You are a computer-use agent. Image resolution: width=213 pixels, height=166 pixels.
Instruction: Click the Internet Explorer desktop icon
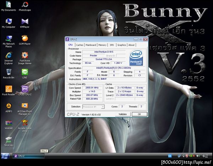click(x=9, y=58)
